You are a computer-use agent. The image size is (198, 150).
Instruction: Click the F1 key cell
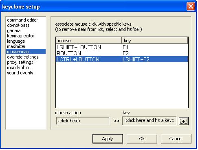pos(125,47)
